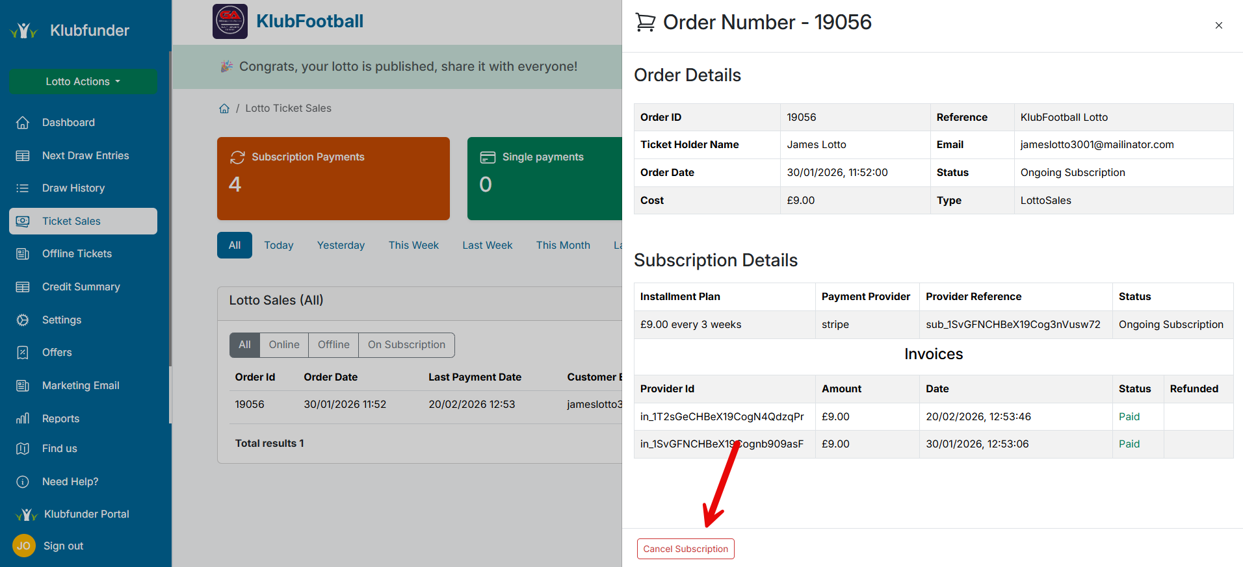
Task: Click the KlubFootball Lotto reference value
Action: point(1064,118)
